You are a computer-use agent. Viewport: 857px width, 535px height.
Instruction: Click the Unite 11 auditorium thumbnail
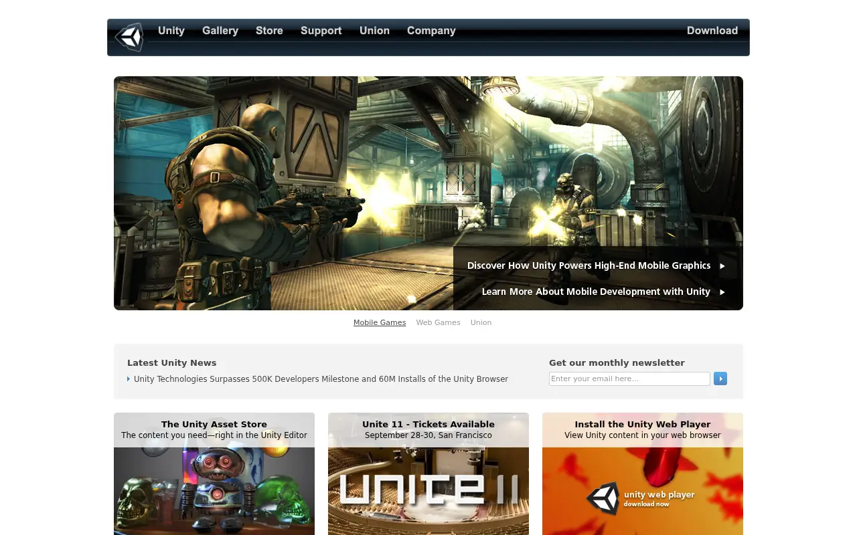tap(428, 491)
